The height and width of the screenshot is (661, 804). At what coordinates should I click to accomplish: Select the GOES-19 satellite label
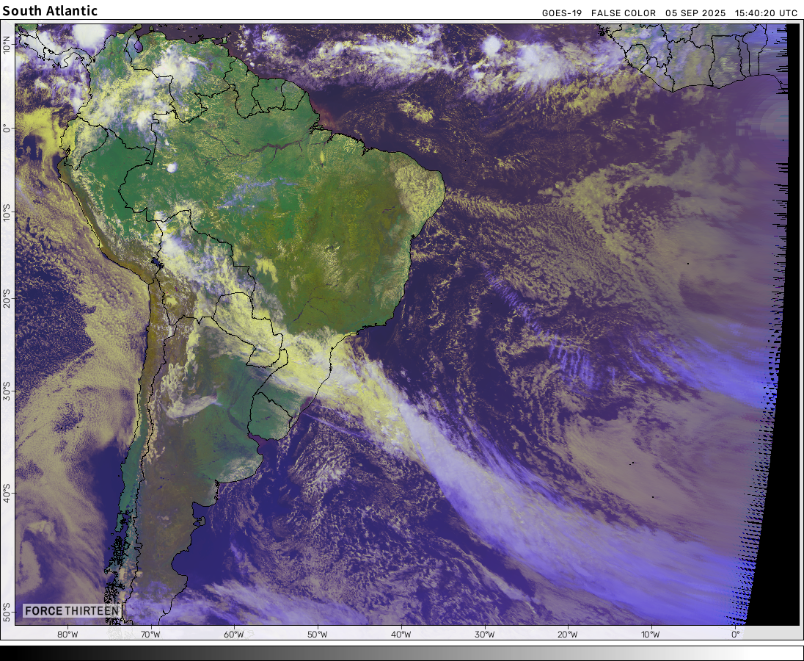[x=563, y=12]
